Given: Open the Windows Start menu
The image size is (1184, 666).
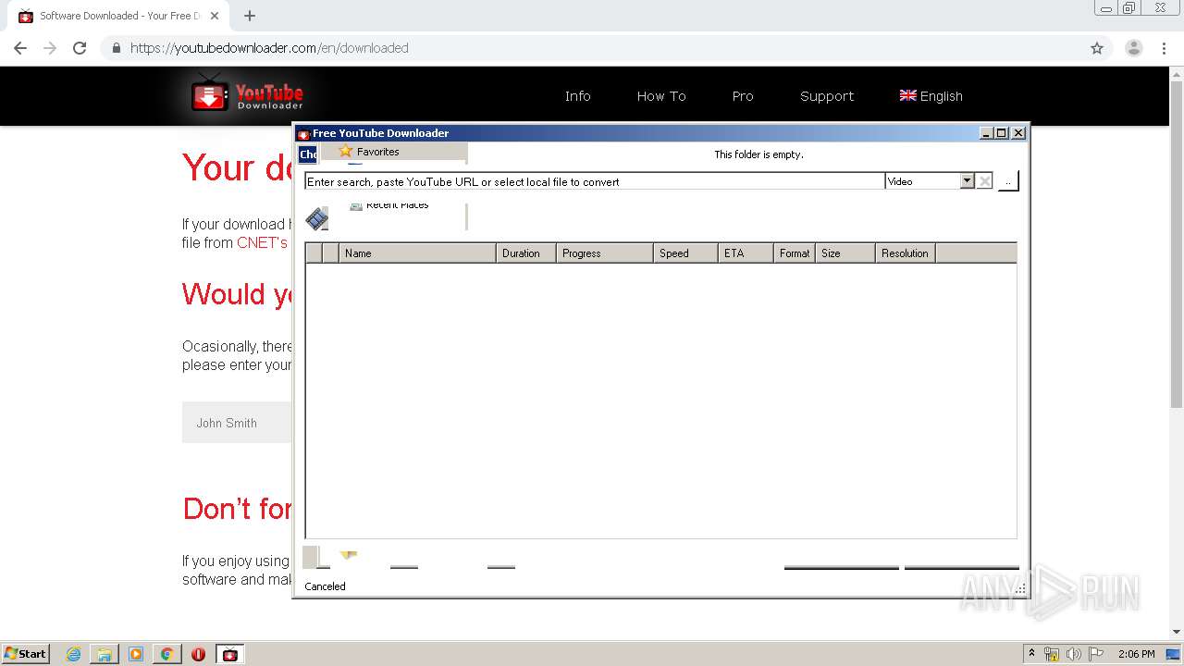Looking at the screenshot, I should pos(26,654).
